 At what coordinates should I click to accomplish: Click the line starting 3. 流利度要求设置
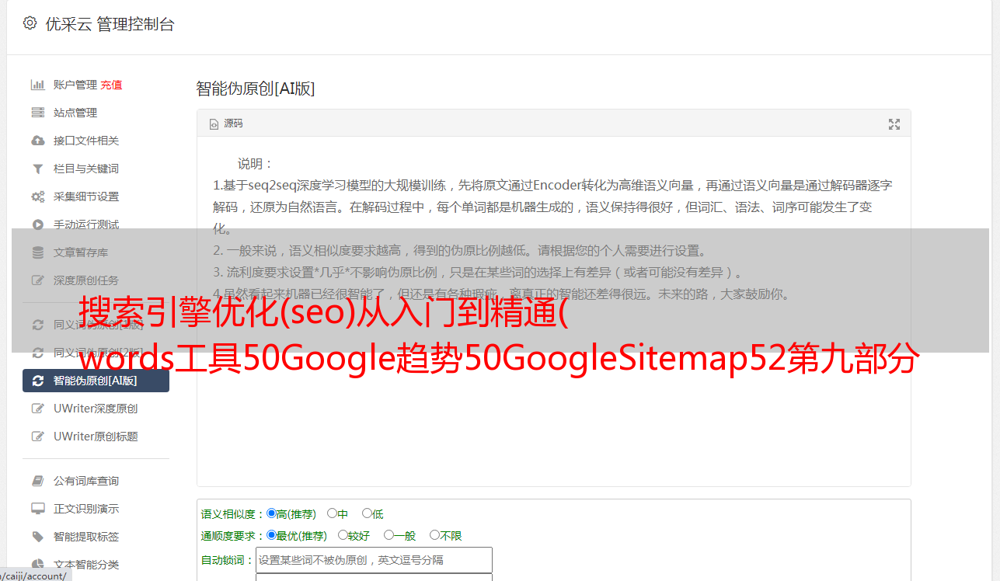click(x=479, y=273)
